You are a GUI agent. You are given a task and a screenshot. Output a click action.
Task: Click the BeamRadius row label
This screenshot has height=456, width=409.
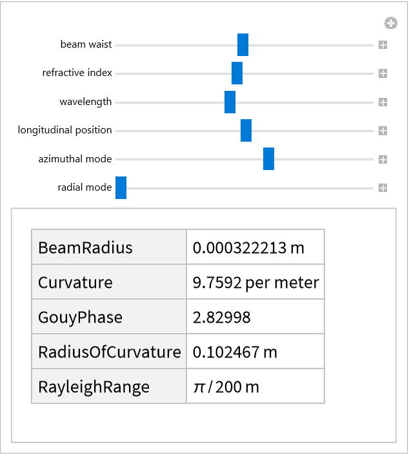[x=85, y=247]
